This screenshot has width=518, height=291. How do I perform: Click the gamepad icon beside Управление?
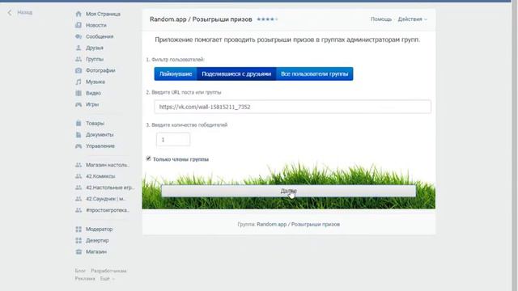[x=79, y=145]
